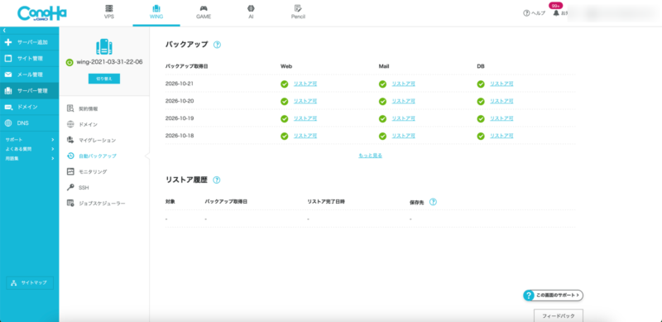Screen dimensions: 662x322
Task: Switch to the GAME tab
Action: click(204, 12)
